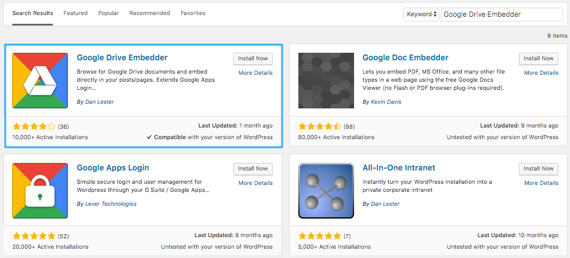Click the five-star rating for All-In-One Intranet
This screenshot has height=258, width=570.
[320, 236]
